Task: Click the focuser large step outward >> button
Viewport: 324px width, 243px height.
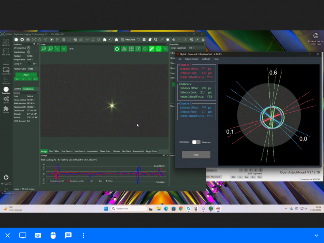Action: [35, 79]
